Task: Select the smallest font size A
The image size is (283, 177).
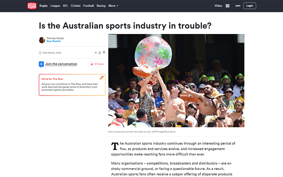Action: pos(96,53)
